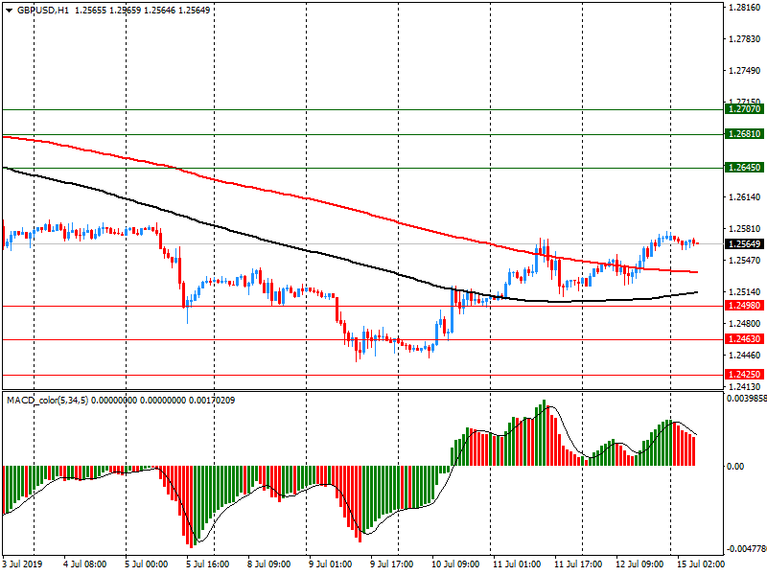Click the 5 Jul 00:00 time axis label
Image resolution: width=767 pixels, height=575 pixels.
coord(147,564)
